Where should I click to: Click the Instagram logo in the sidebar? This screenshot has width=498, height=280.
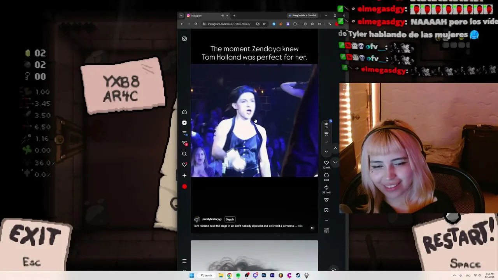184,39
